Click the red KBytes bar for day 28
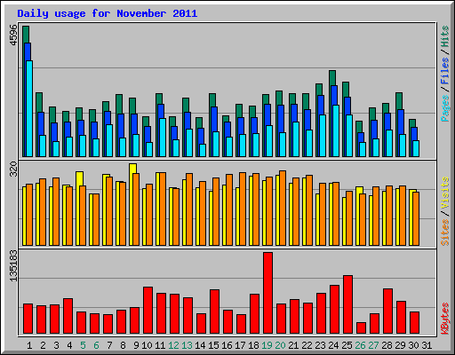Viewport: 455px width, 355px height. click(387, 312)
